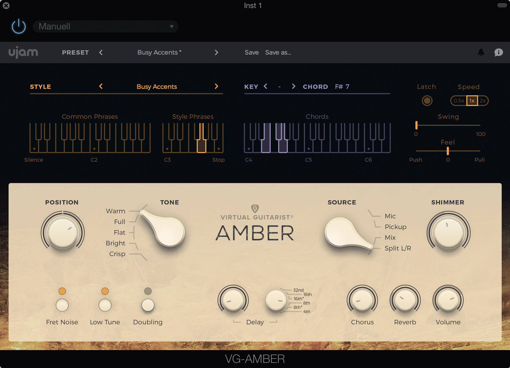Screen dimensions: 510x368
Task: Toggle the plugin power button
Action: (19, 26)
